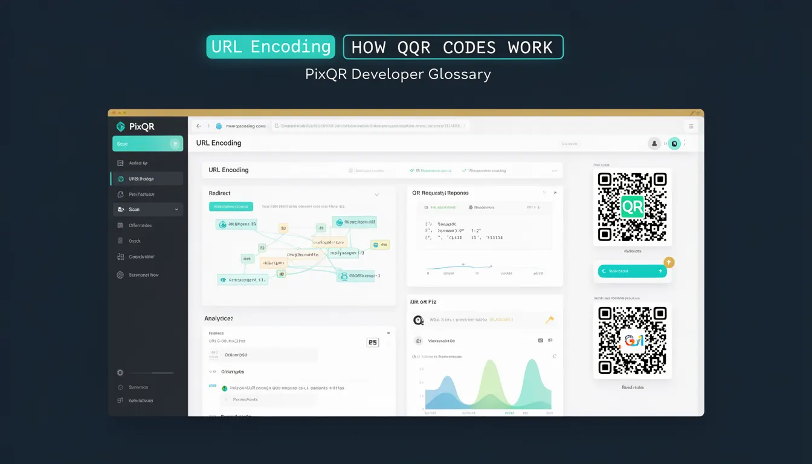
Task: Click the camera icon beside Scan in sidebar
Action: tap(121, 209)
